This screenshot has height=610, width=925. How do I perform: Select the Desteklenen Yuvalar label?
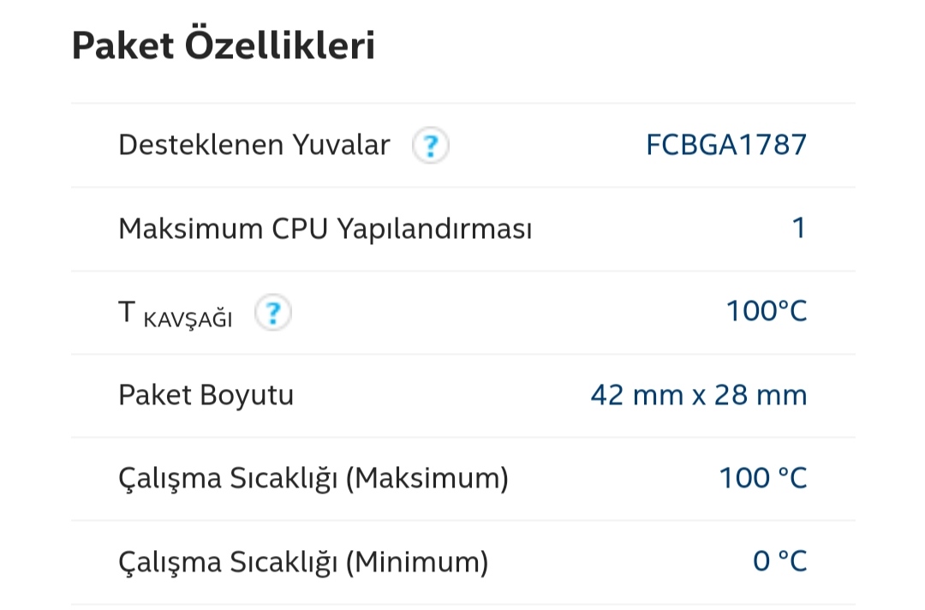[x=254, y=145]
